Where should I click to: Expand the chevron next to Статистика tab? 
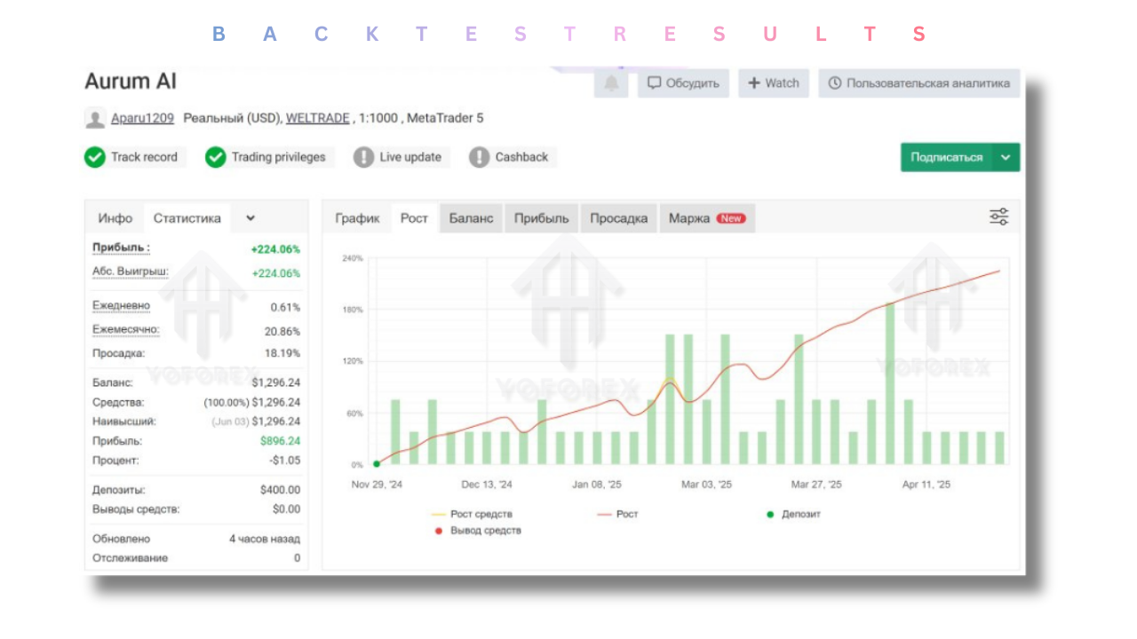pos(250,218)
